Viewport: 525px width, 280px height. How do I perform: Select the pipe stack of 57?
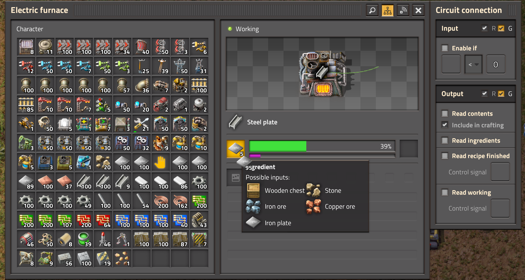[122, 85]
